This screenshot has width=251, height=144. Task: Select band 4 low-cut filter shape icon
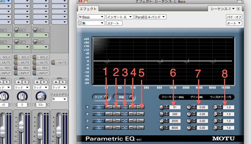click(109, 128)
